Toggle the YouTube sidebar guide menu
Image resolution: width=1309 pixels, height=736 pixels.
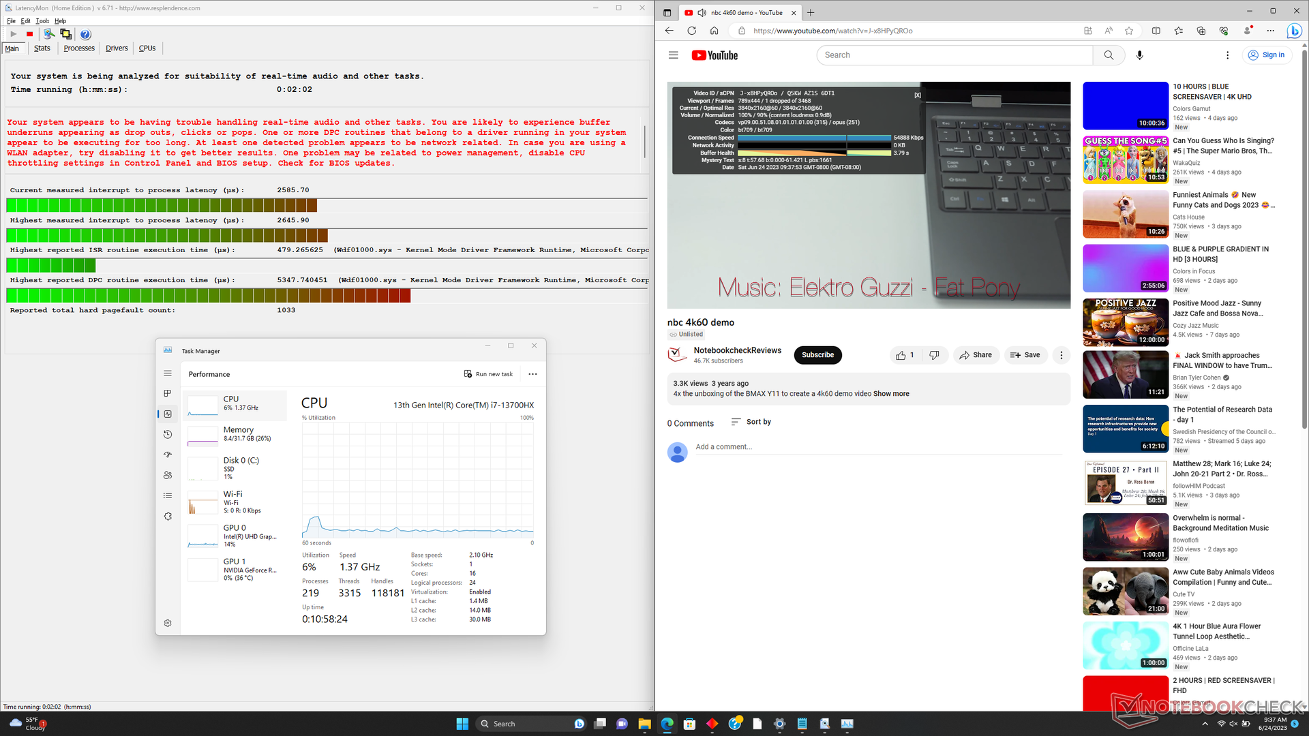[673, 55]
